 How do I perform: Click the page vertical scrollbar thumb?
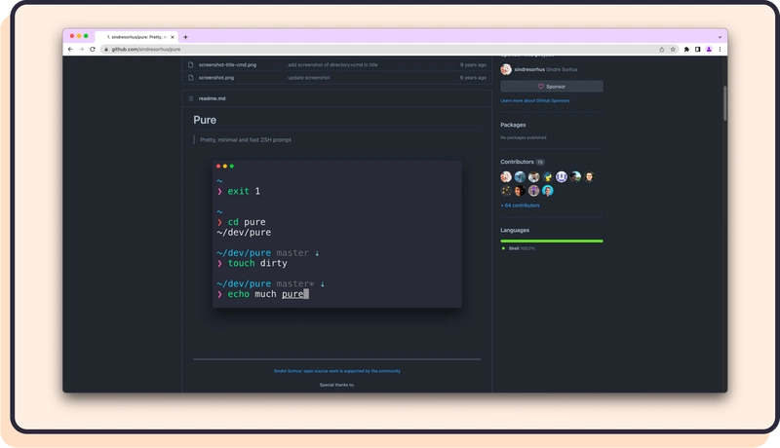(x=724, y=103)
